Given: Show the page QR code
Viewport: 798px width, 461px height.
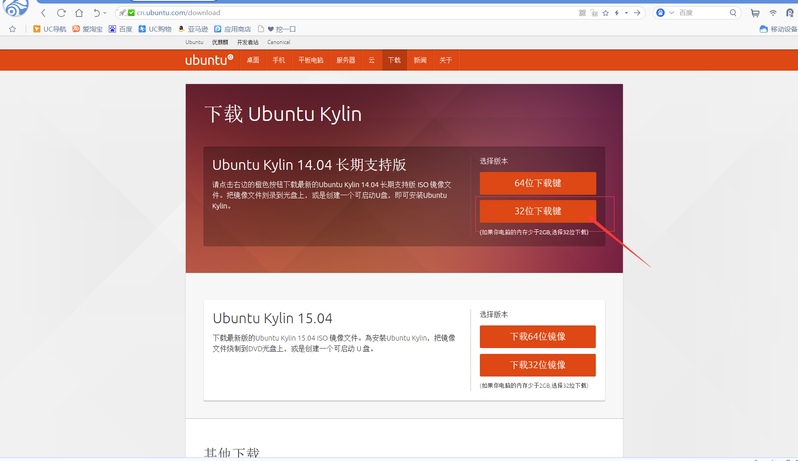Looking at the screenshot, I should pyautogui.click(x=583, y=13).
